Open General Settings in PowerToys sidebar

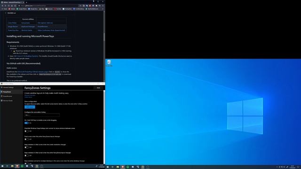coord(11,88)
